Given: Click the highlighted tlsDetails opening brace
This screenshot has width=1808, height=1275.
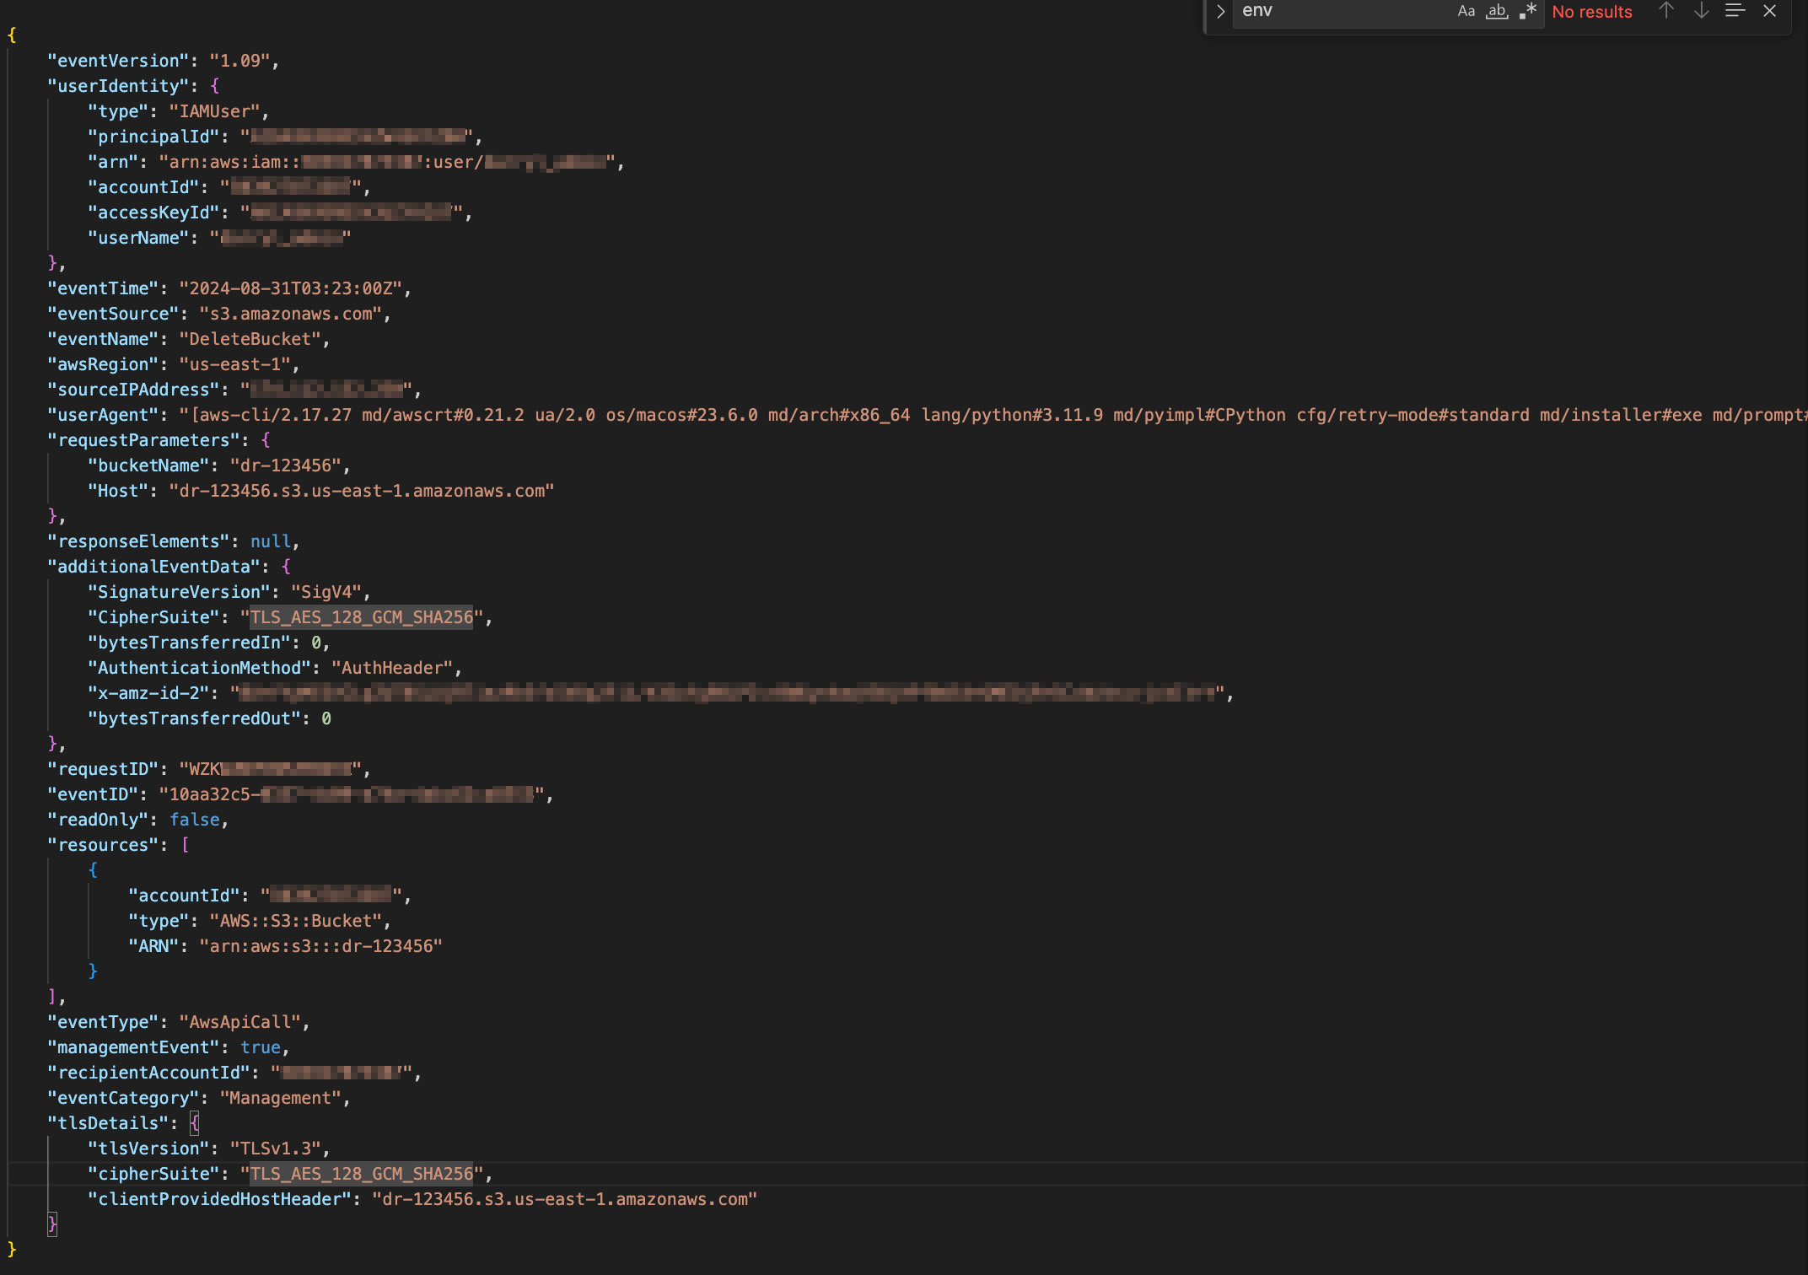Looking at the screenshot, I should (x=195, y=1123).
